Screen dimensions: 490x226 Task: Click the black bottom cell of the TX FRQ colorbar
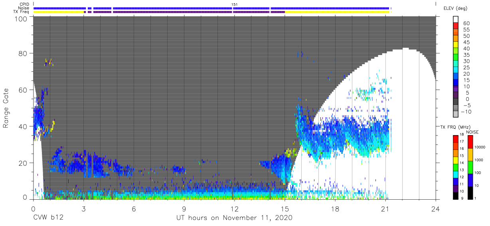(456, 196)
